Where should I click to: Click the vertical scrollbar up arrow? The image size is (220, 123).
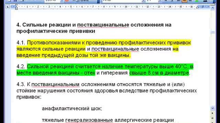[213, 8]
